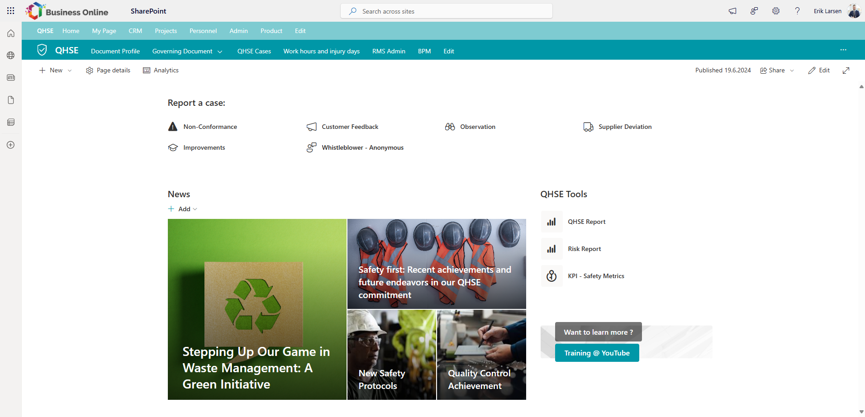Open the Risk Report link
The height and width of the screenshot is (417, 865).
coord(585,249)
